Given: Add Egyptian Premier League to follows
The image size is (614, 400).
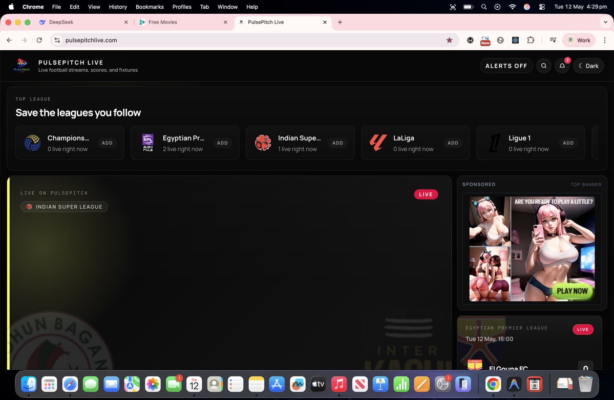Looking at the screenshot, I should coord(222,143).
